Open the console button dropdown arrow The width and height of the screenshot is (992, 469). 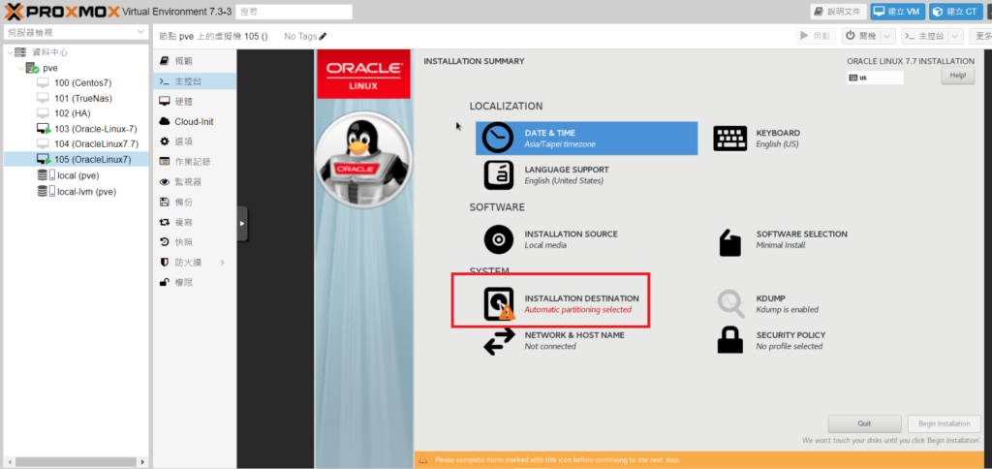tap(956, 36)
